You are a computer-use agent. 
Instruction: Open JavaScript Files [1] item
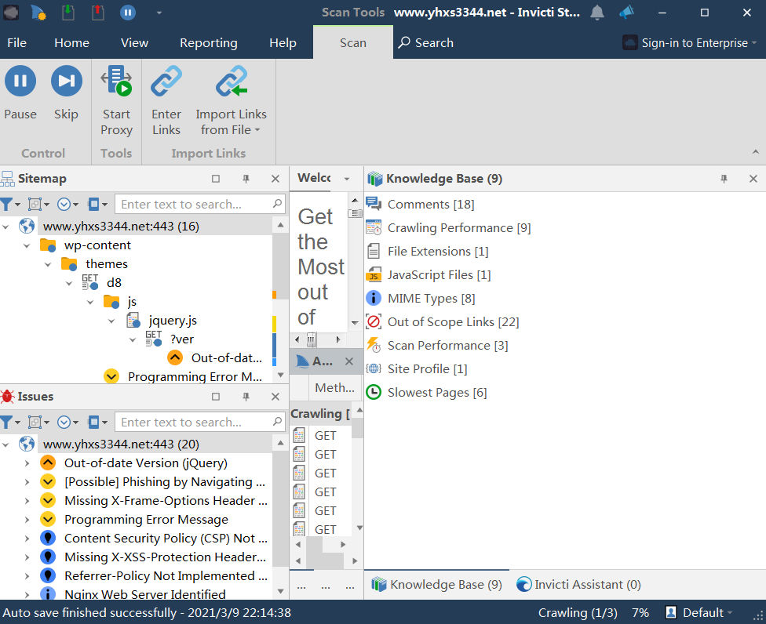point(439,274)
